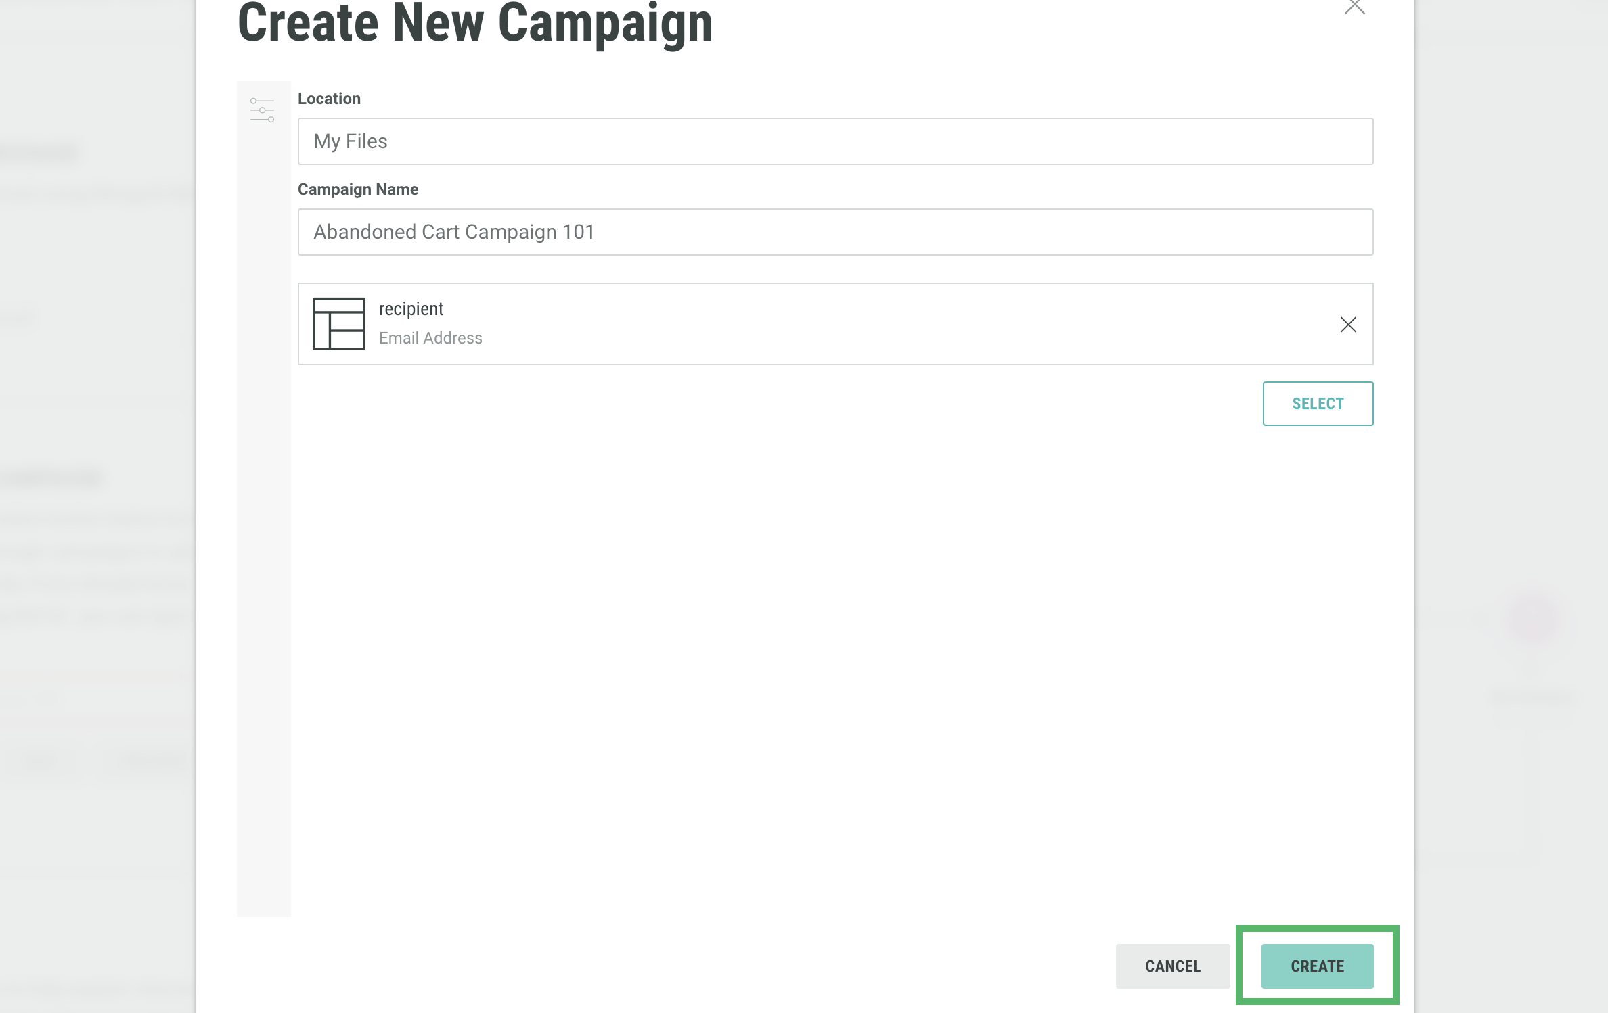Click the settings sliders icon in sidebar
Viewport: 1608px width, 1013px height.
point(262,110)
